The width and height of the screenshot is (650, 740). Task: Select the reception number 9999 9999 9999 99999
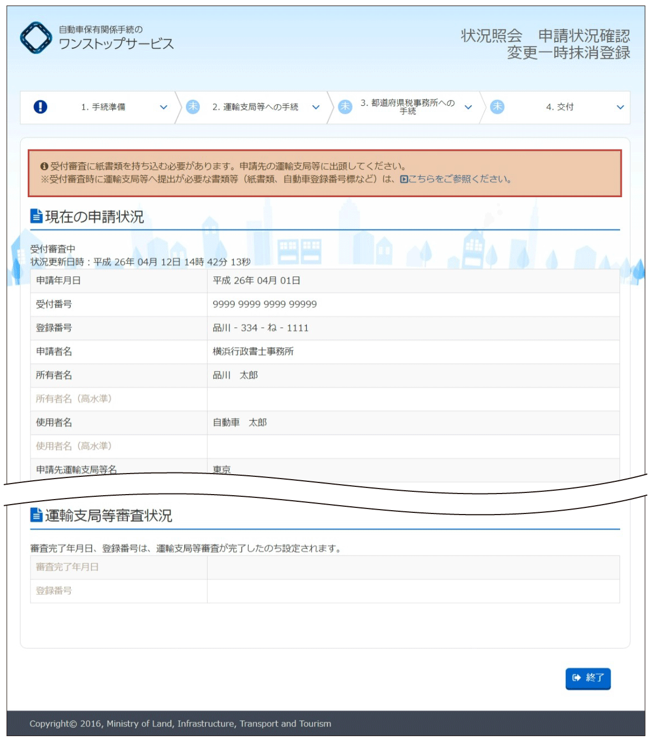point(265,304)
